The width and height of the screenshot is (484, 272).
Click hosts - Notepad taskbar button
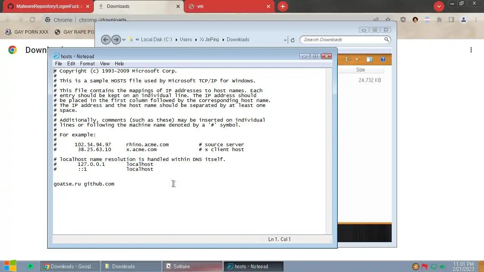pos(253,266)
